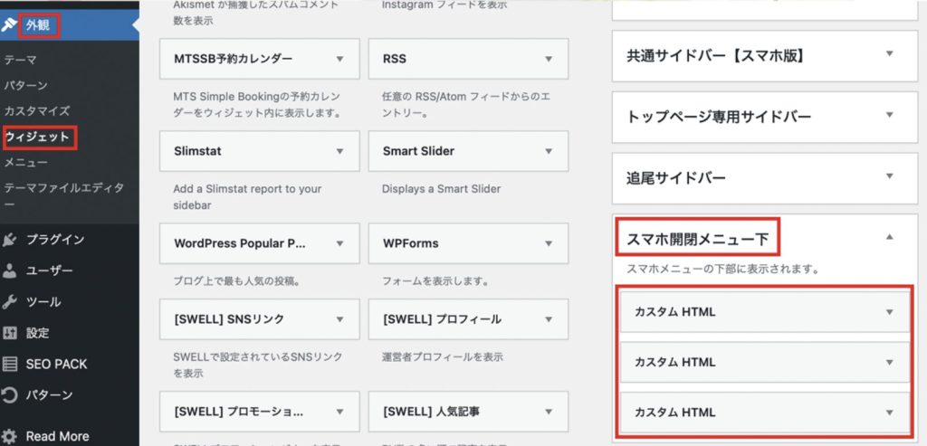Click the user icon beside ユーザー
927x446 pixels.
click(10, 270)
